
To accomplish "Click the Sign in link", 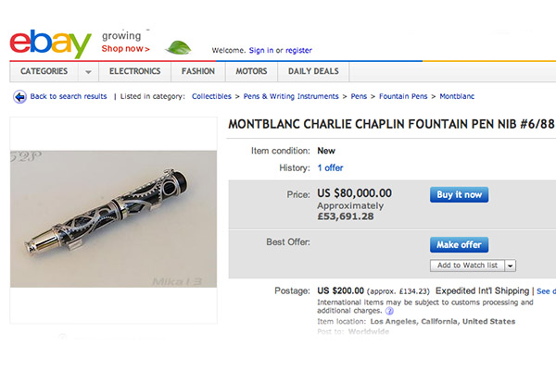I will [260, 50].
